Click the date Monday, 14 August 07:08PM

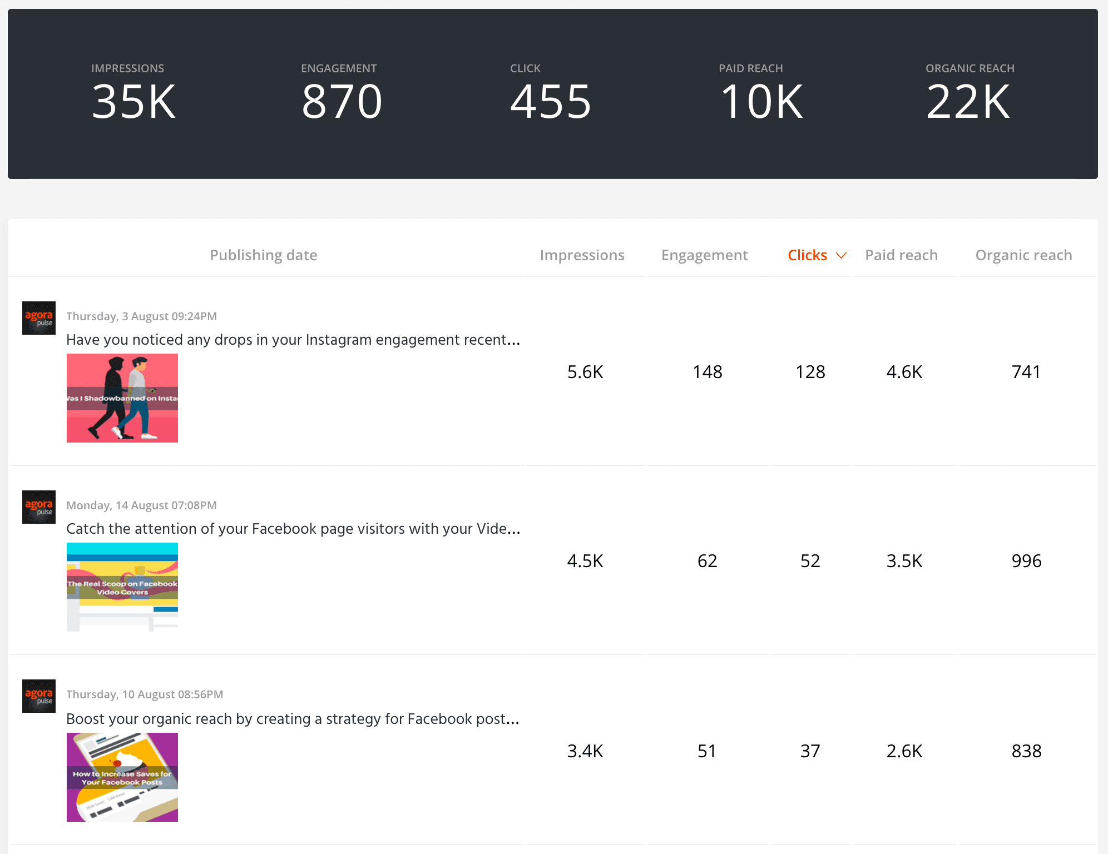point(142,505)
